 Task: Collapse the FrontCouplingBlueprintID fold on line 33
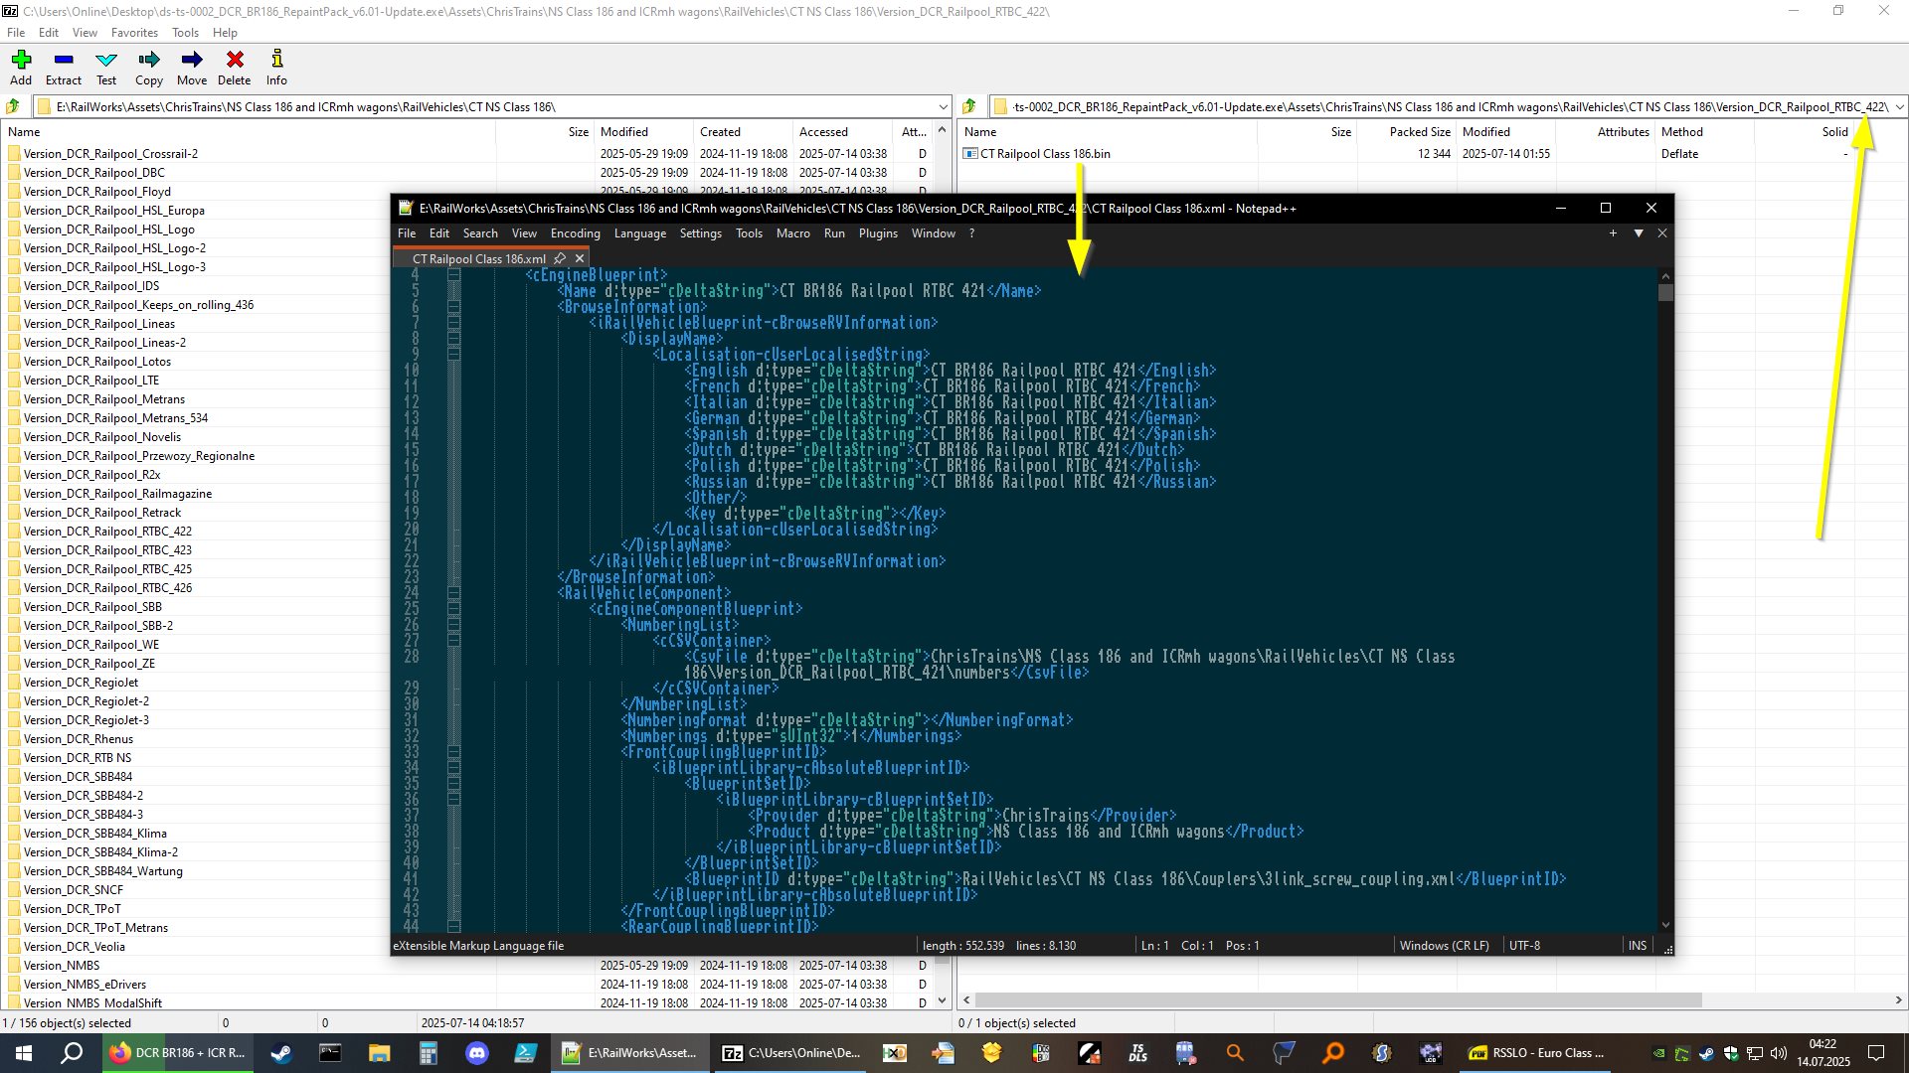pyautogui.click(x=453, y=752)
